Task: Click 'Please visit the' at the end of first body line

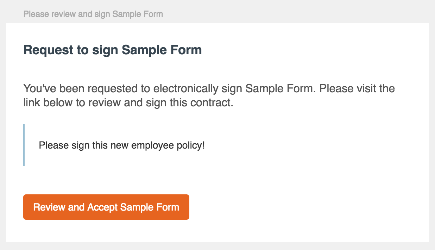Action: click(x=357, y=88)
